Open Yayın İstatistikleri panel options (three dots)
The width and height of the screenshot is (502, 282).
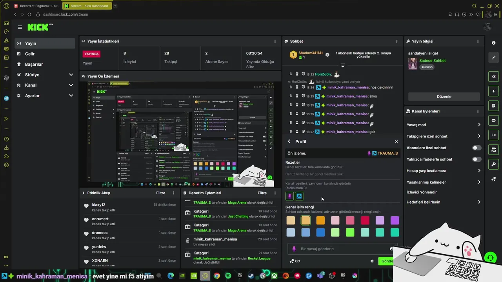click(275, 41)
